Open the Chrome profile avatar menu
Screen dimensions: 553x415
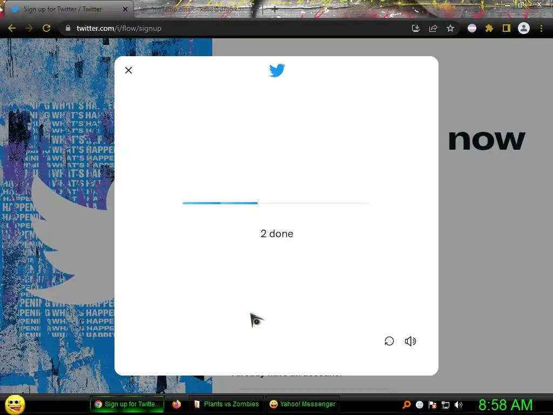point(524,28)
